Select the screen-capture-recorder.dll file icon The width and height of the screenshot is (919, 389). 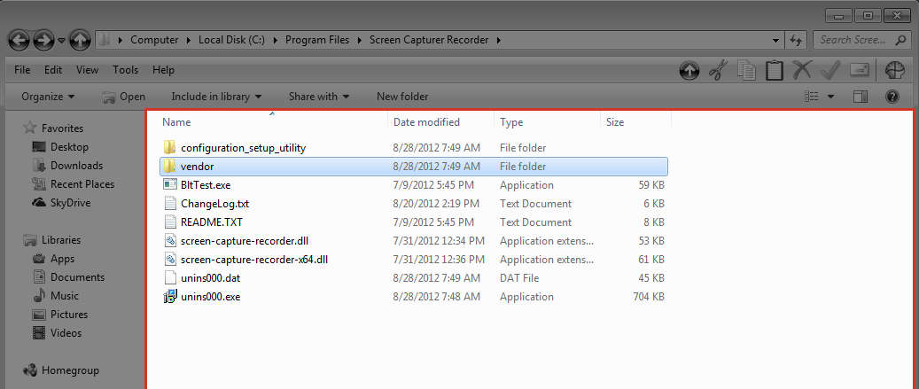(x=170, y=241)
